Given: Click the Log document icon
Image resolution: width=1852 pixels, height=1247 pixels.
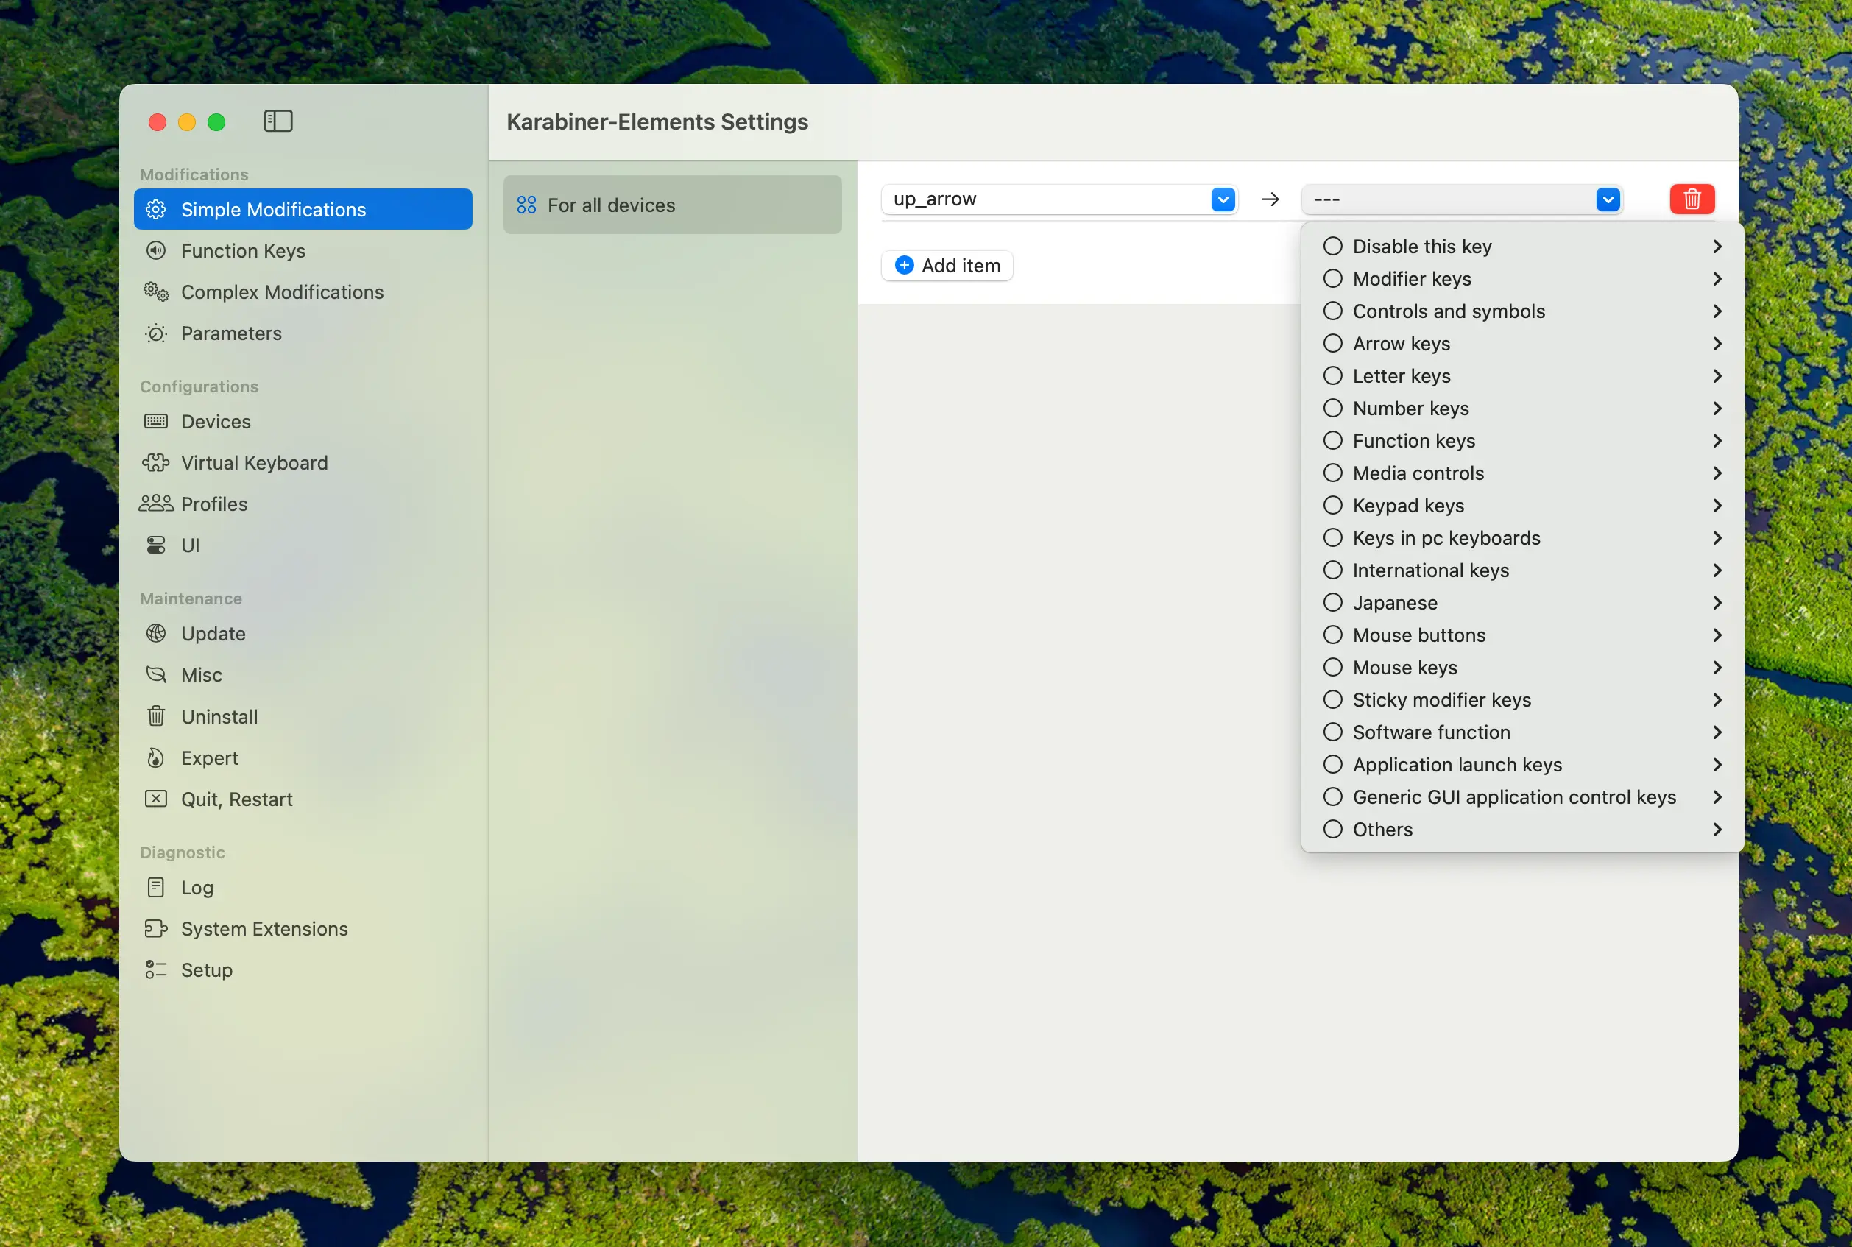Looking at the screenshot, I should click(x=156, y=887).
